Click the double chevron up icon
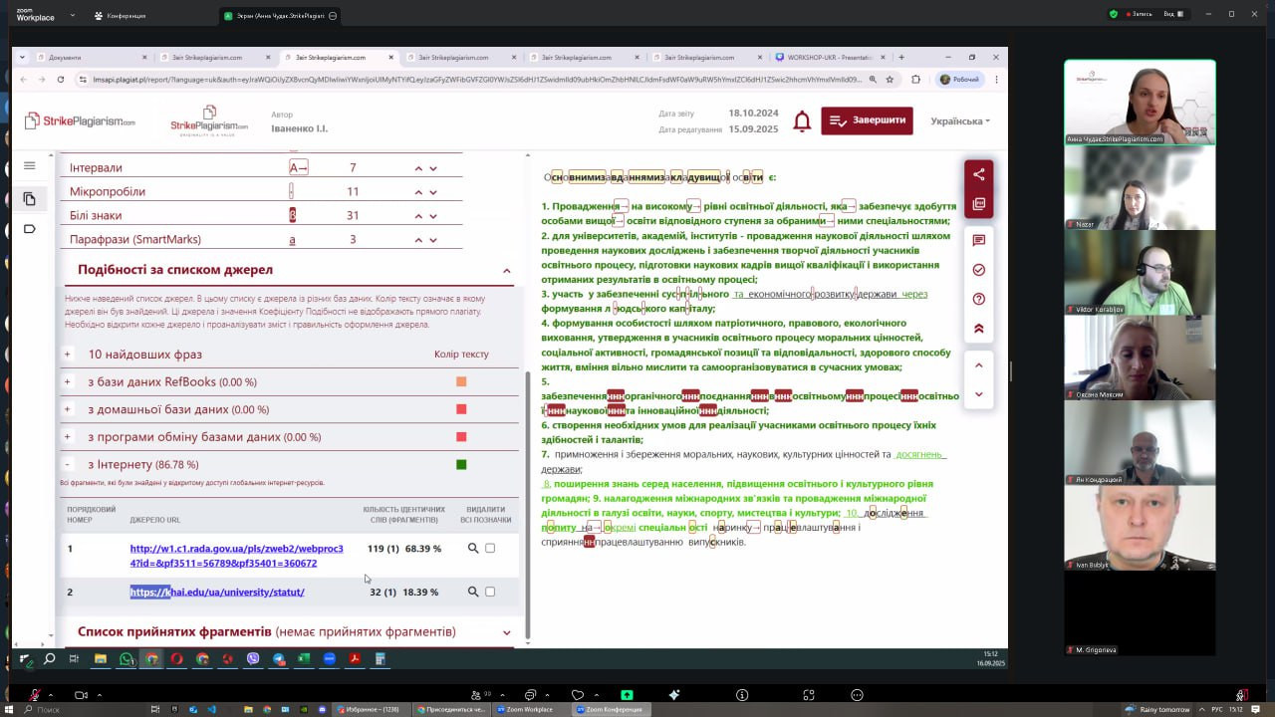Screen dimensions: 1275x717 coord(978,328)
